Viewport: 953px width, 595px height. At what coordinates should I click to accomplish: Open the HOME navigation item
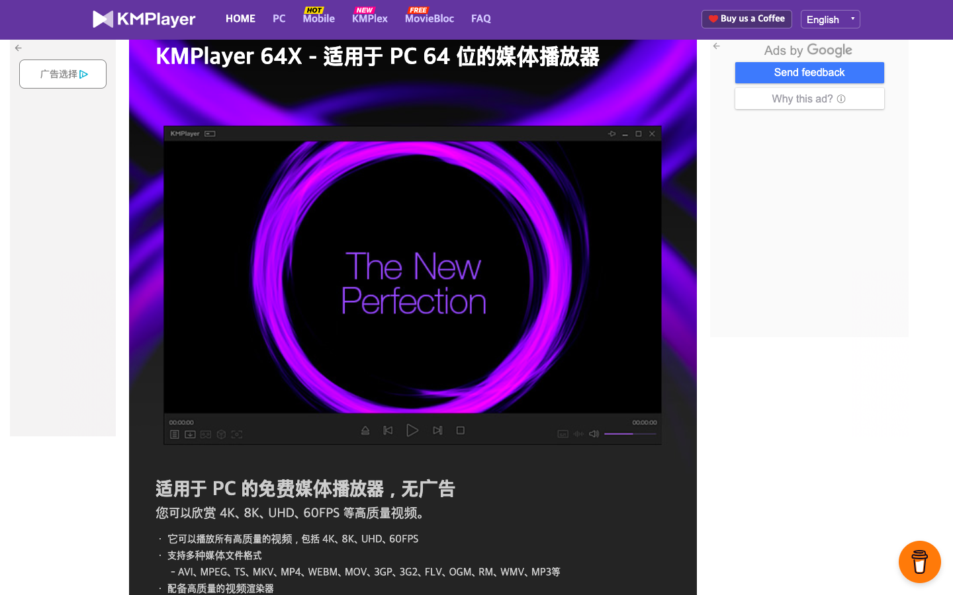tap(240, 19)
